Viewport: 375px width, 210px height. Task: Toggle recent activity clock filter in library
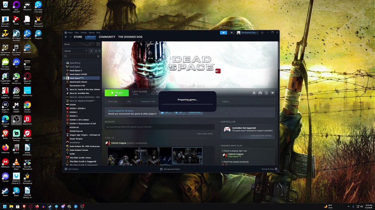[x=96, y=51]
